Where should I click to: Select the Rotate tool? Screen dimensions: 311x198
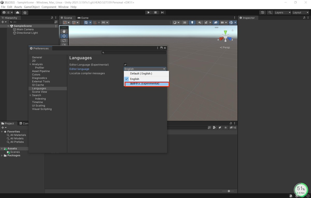64,41
